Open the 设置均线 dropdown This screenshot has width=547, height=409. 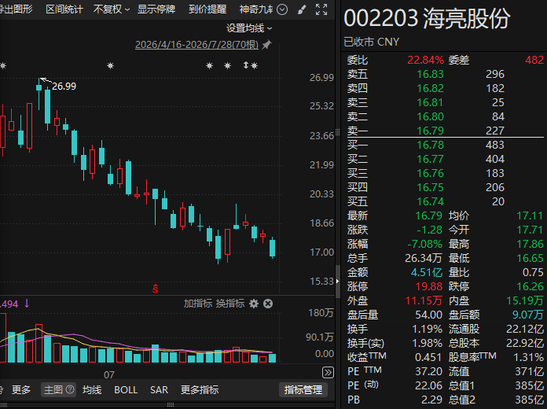(249, 28)
